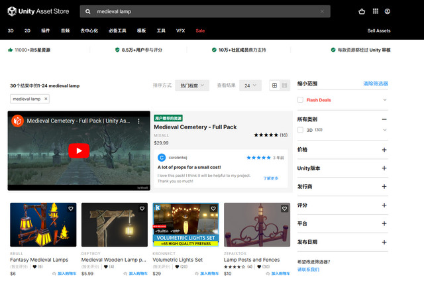Click 请联系我们 contact link
Screen dimensions: 424x285
pyautogui.click(x=308, y=270)
